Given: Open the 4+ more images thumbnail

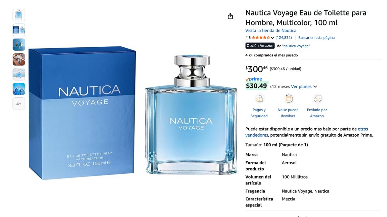Looking at the screenshot, I should click(19, 104).
